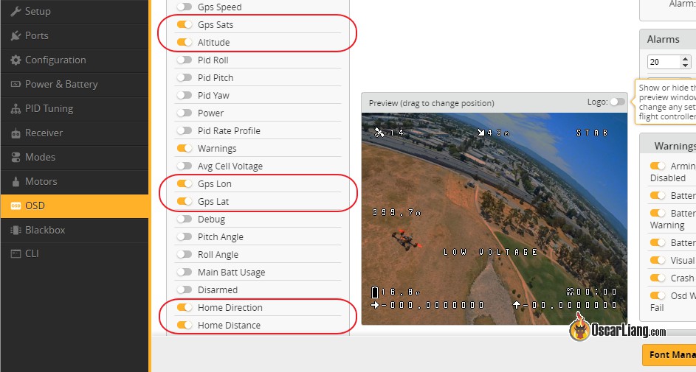Enable the Avg Cell Voltage toggle
Viewport: 696px width, 372px height.
185,166
